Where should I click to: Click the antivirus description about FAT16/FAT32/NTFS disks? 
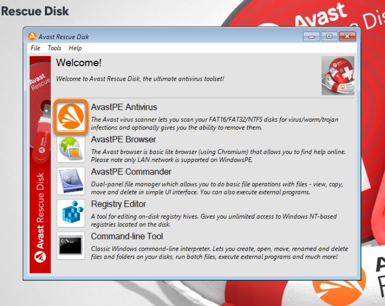215,124
